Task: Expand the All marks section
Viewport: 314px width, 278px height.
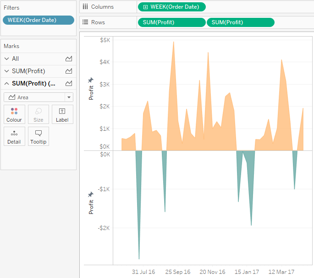Action: pos(6,59)
